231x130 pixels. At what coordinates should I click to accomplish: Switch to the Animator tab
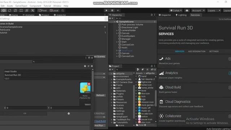(x=29, y=15)
